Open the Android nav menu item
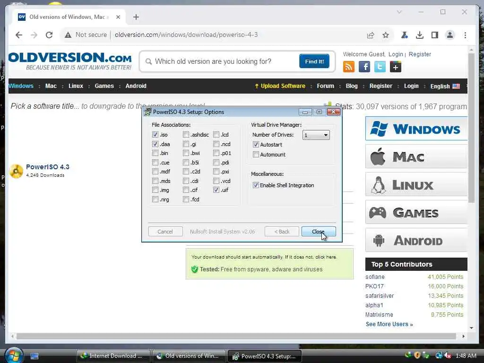 [136, 86]
